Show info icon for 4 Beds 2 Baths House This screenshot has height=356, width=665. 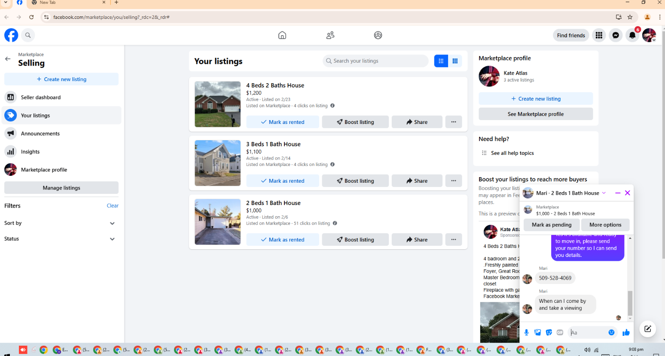coord(332,106)
